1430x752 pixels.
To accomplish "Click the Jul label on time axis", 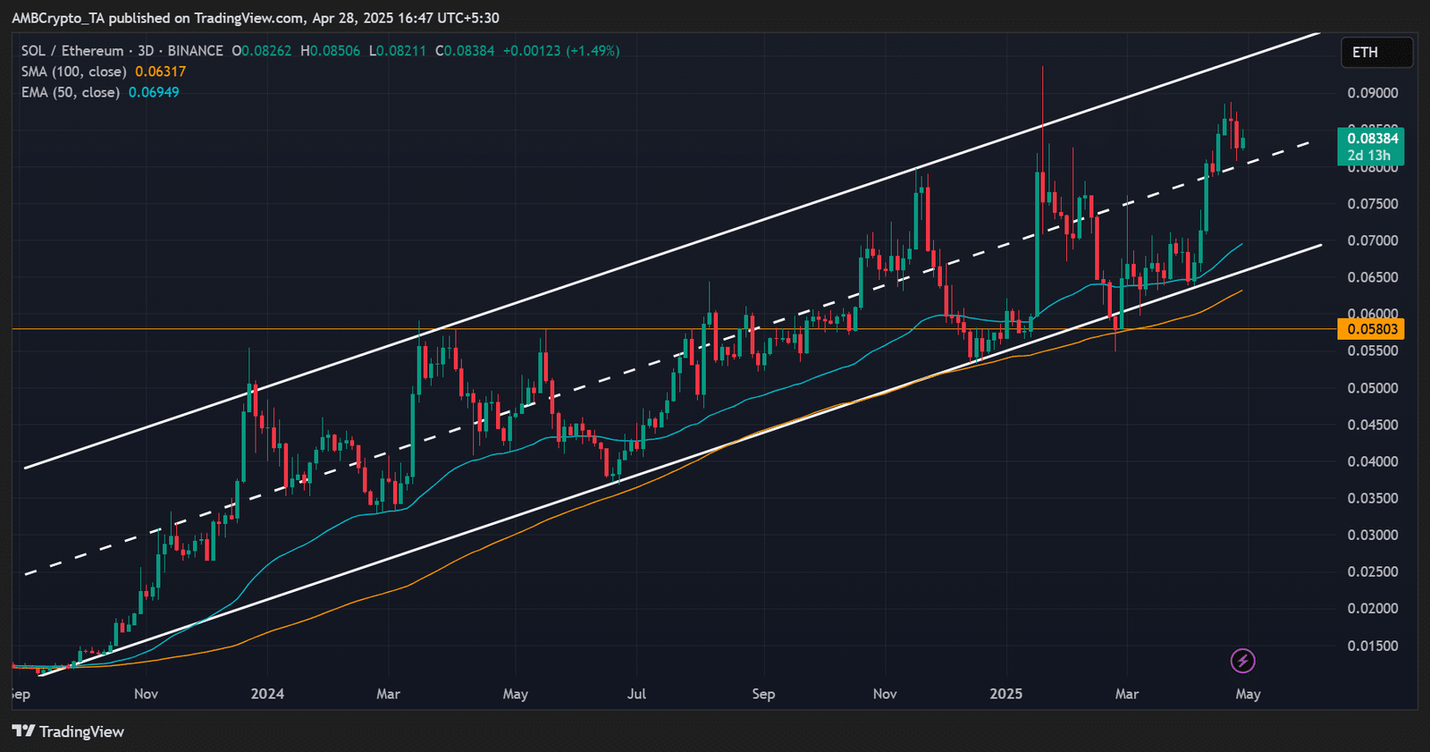I will 636,694.
